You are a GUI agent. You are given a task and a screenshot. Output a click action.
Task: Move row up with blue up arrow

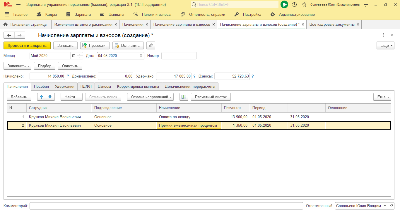[42, 97]
